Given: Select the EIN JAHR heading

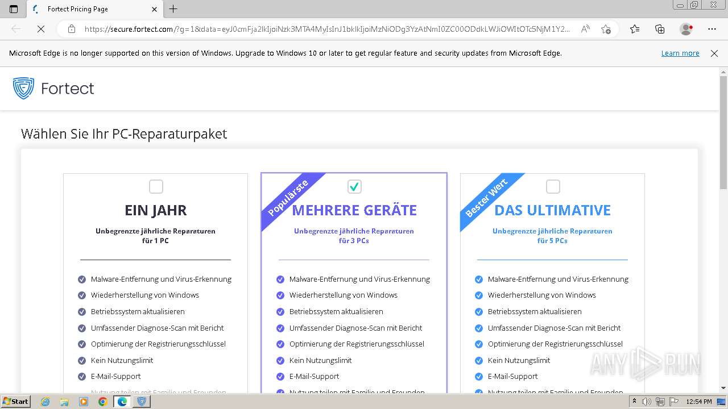Looking at the screenshot, I should [x=156, y=210].
